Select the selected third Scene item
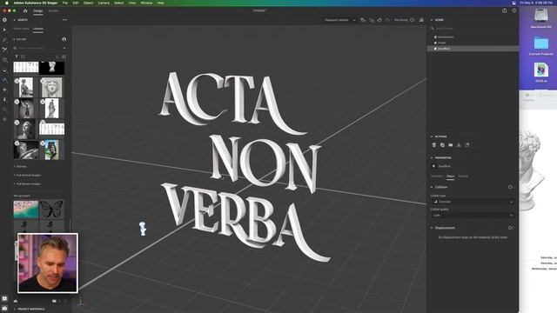557x313 pixels. (x=473, y=49)
